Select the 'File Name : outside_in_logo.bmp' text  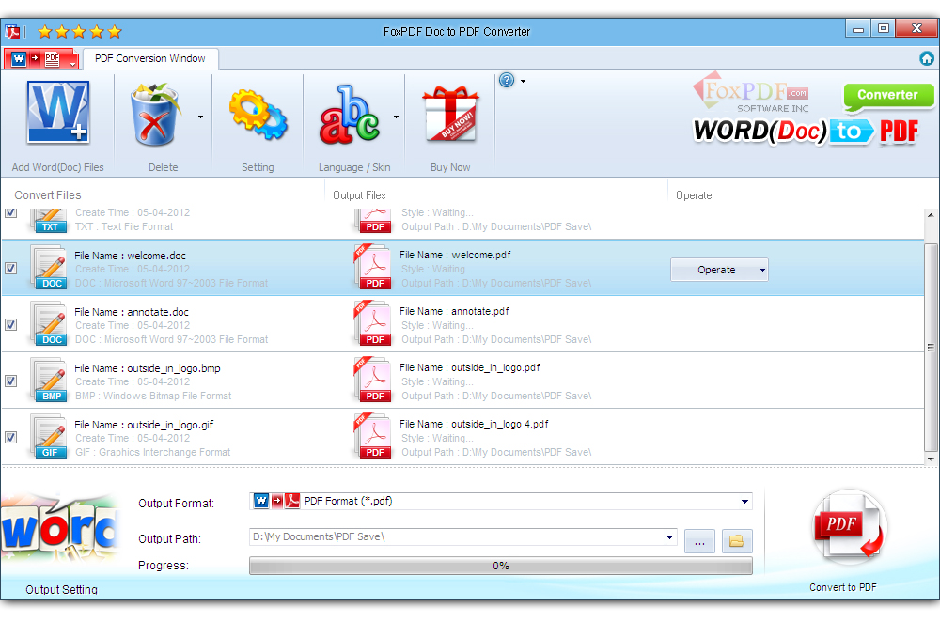pyautogui.click(x=148, y=368)
